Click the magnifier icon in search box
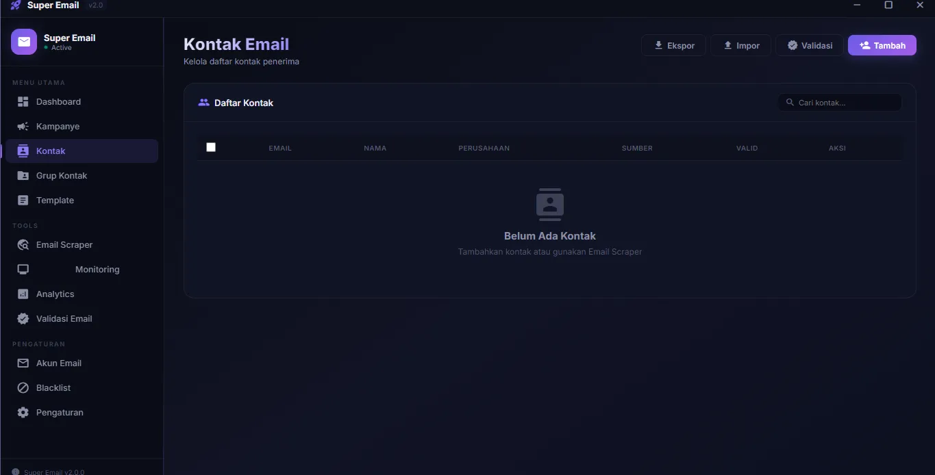The width and height of the screenshot is (935, 475). coord(790,103)
